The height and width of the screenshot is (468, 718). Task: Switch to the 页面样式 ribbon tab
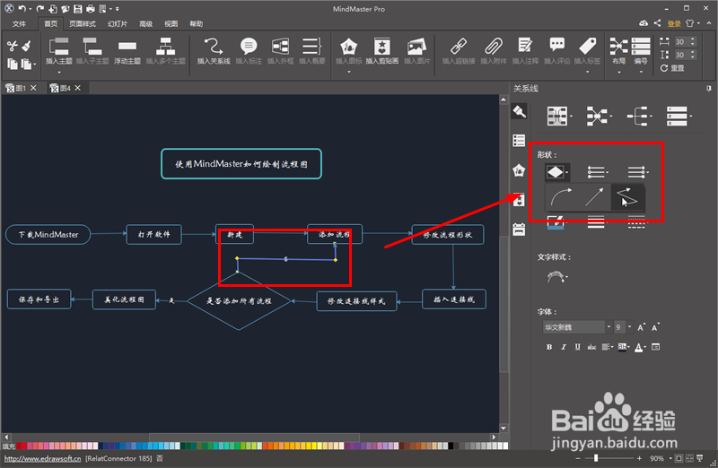(x=83, y=23)
